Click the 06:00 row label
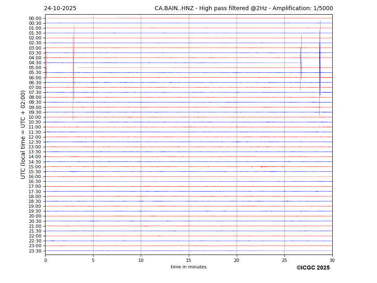The image size is (377, 283). [35, 78]
